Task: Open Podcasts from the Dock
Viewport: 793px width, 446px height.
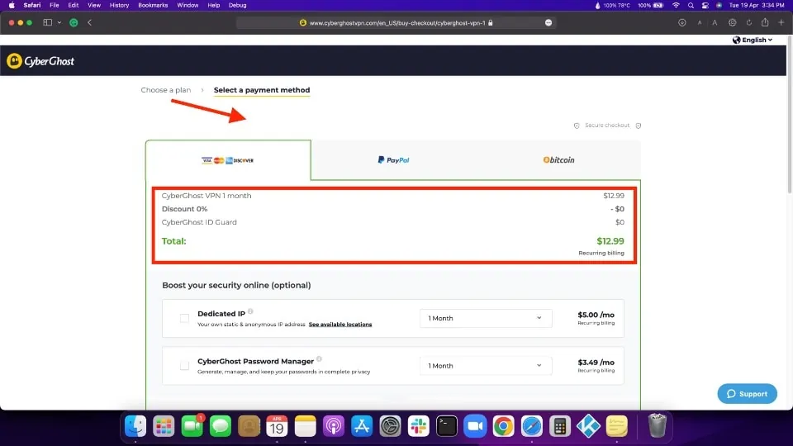Action: [333, 426]
